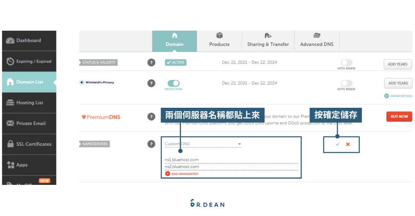The width and height of the screenshot is (415, 216).
Task: Switch to the Domain tab
Action: (174, 41)
